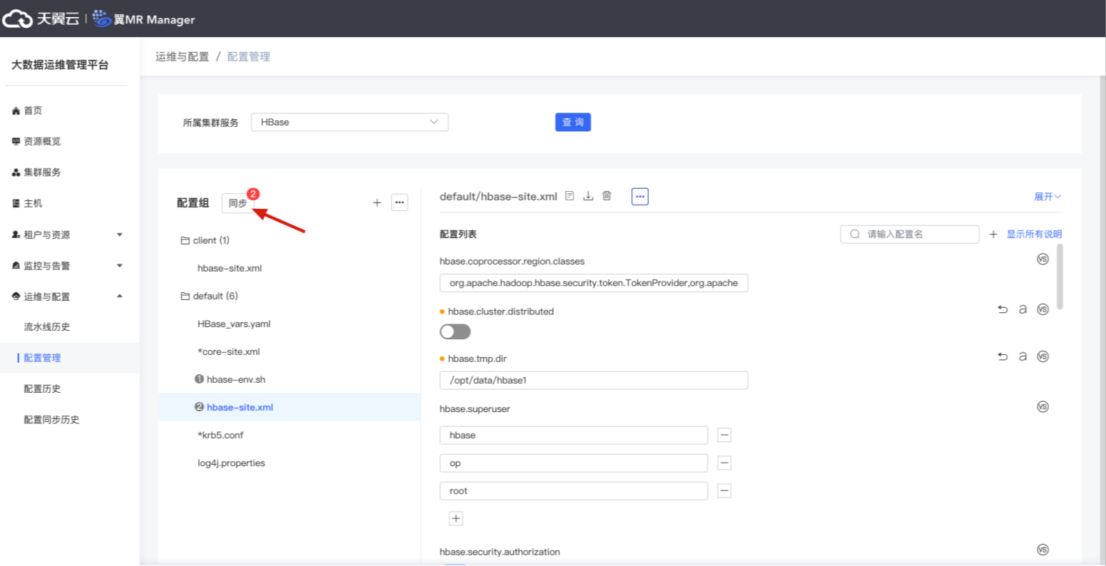Image resolution: width=1106 pixels, height=566 pixels.
Task: Click the config list vertical scrollbar
Action: tap(1060, 277)
